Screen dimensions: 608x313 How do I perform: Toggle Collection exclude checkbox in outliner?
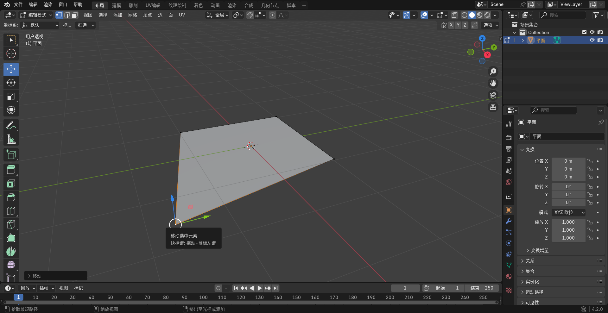(584, 32)
